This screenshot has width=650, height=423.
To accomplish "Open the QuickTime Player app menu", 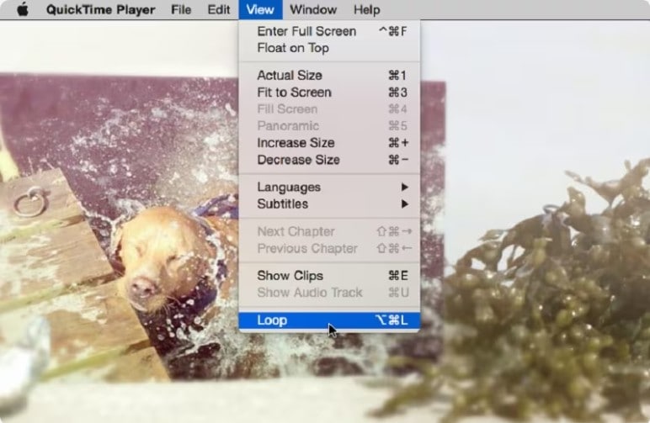I will (x=101, y=9).
